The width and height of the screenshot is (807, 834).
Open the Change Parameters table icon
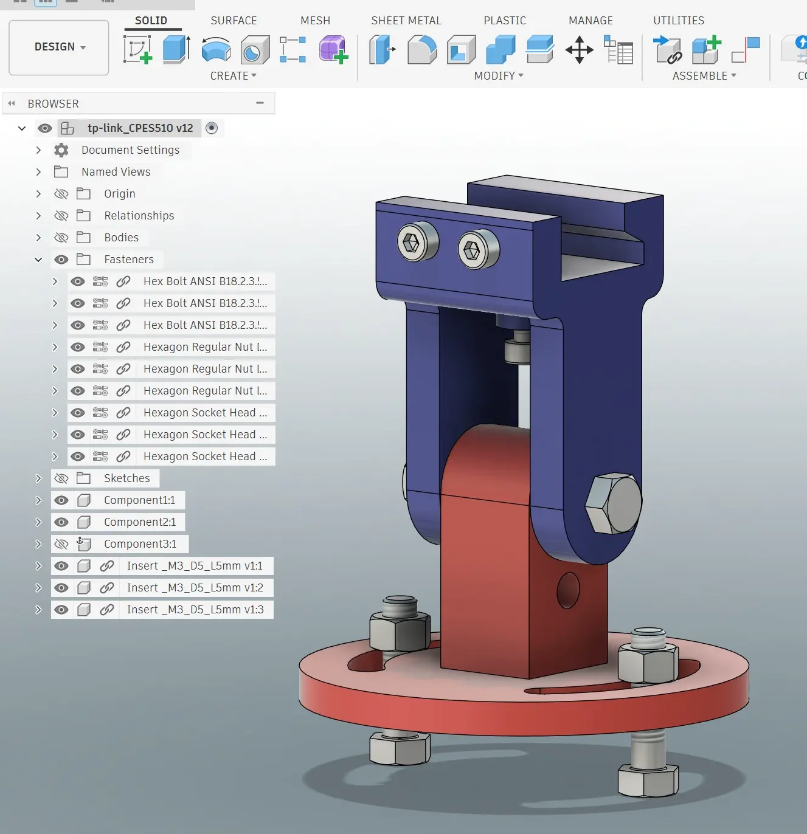pyautogui.click(x=618, y=49)
